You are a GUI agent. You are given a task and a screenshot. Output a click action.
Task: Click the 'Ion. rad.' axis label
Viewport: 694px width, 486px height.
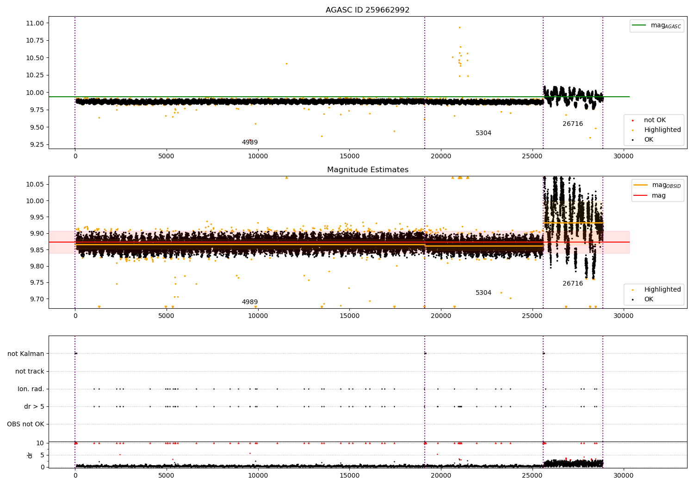[31, 389]
